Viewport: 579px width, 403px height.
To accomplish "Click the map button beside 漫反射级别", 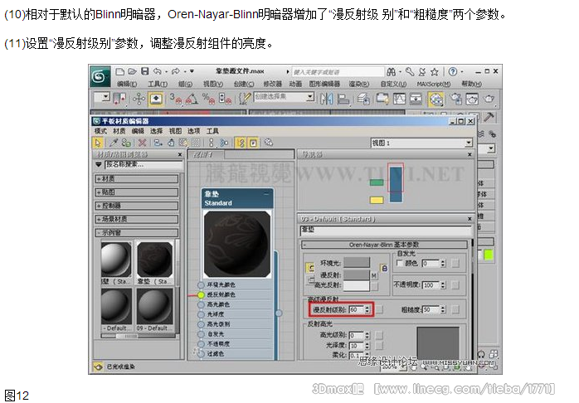I will coord(380,309).
